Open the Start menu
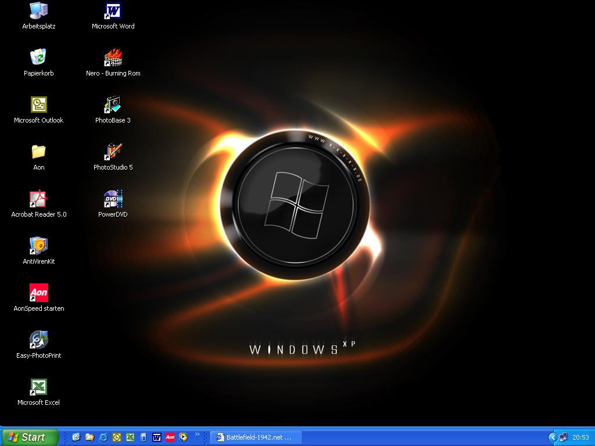This screenshot has width=595, height=446. (x=30, y=437)
